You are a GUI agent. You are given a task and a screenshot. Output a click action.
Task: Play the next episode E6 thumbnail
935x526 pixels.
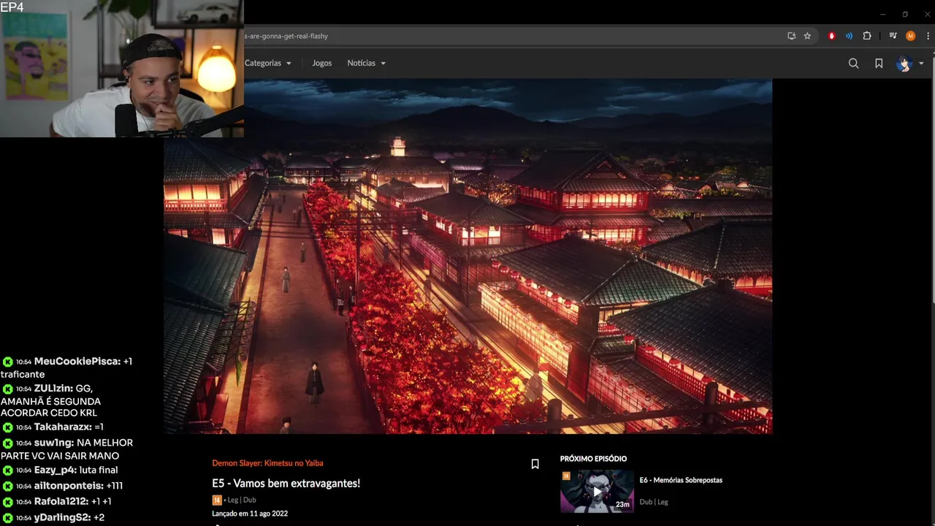point(597,491)
